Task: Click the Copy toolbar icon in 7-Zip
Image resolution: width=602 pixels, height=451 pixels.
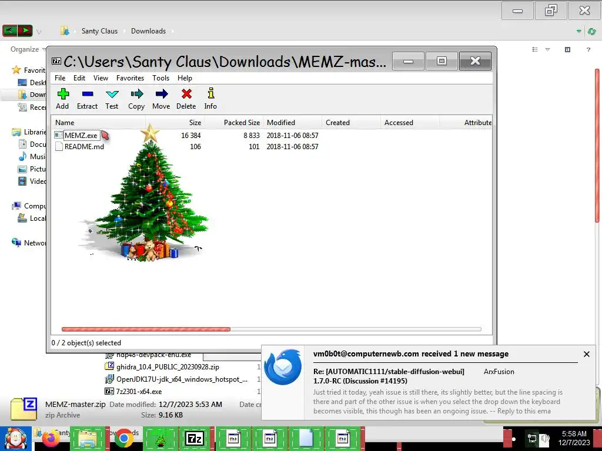Action: 136,99
